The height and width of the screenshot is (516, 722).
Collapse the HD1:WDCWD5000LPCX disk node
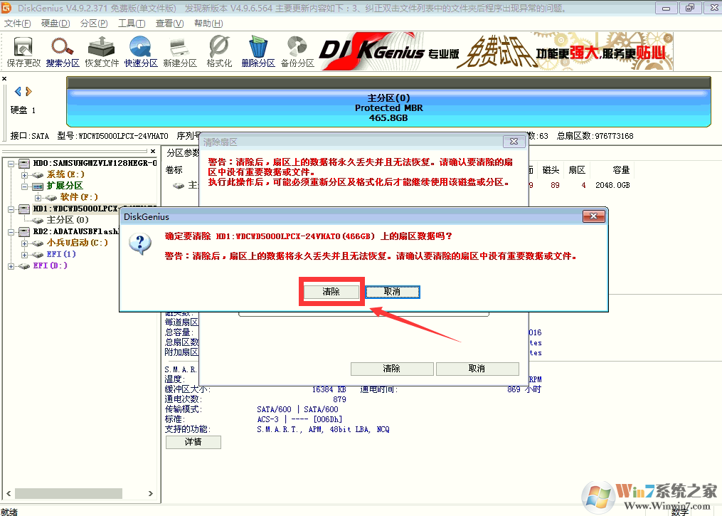click(x=11, y=209)
